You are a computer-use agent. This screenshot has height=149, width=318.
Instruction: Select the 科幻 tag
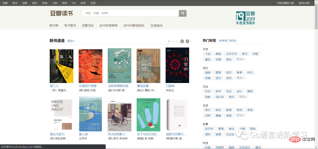[250, 72]
